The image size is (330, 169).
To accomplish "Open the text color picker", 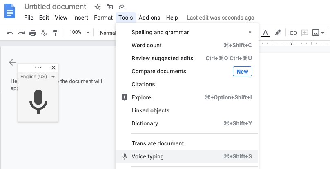I will pos(265,33).
